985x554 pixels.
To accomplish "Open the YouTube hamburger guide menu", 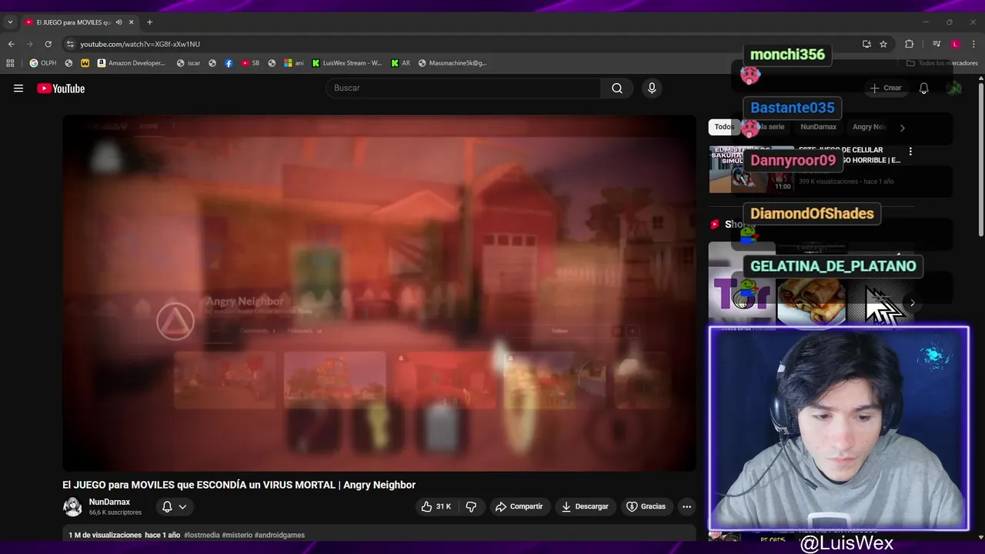I will (18, 88).
